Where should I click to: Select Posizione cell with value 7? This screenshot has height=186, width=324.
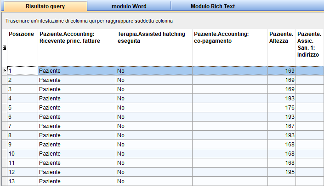coord(23,126)
